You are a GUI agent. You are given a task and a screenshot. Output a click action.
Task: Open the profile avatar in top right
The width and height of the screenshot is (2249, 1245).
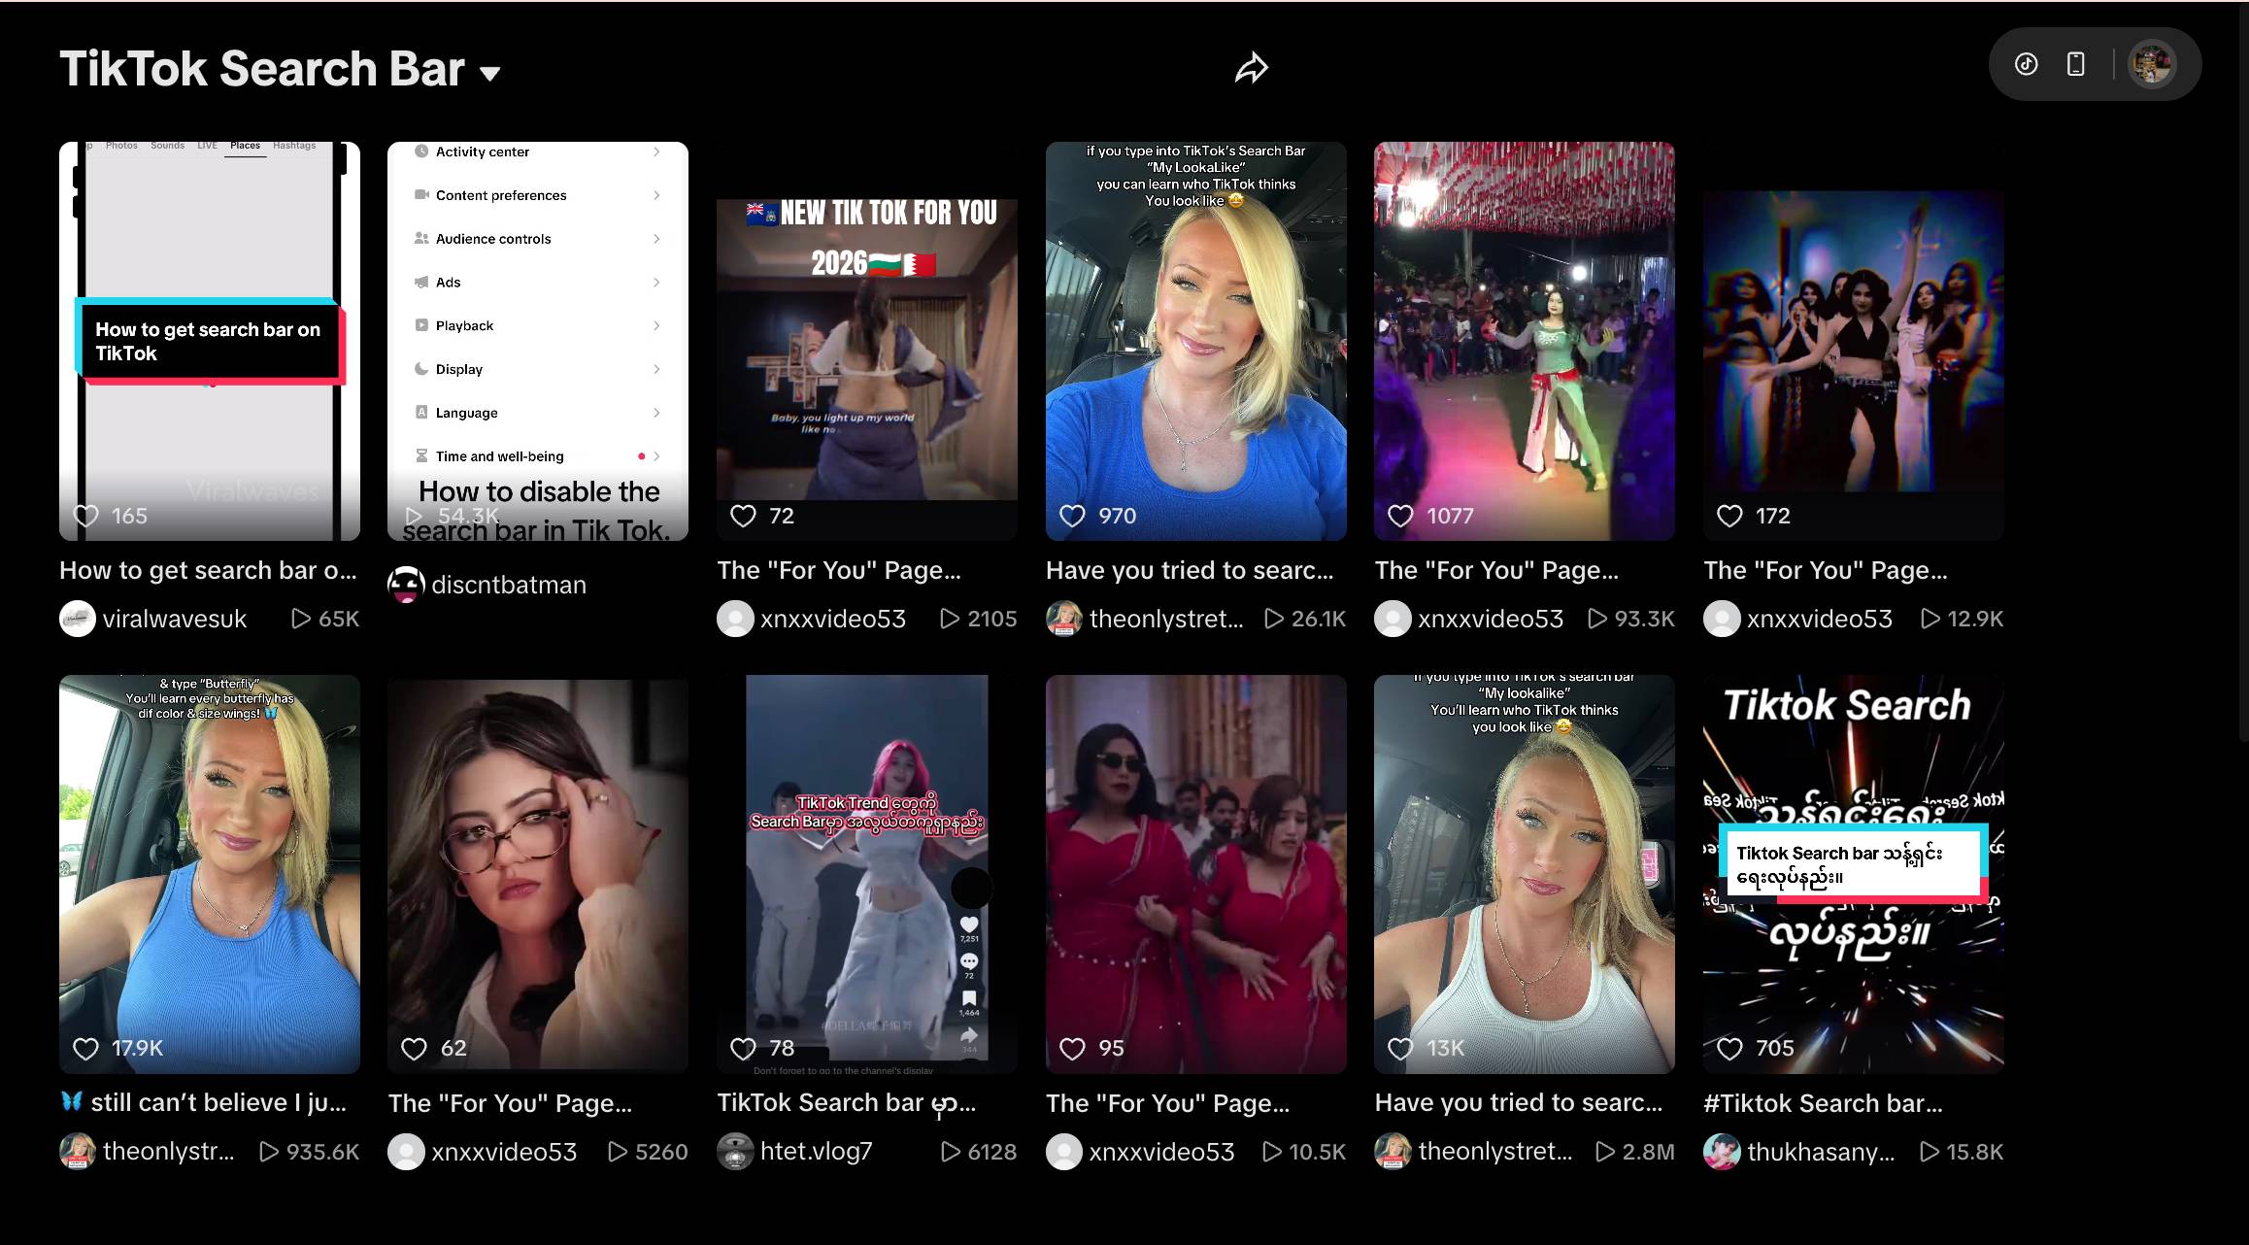(2151, 64)
